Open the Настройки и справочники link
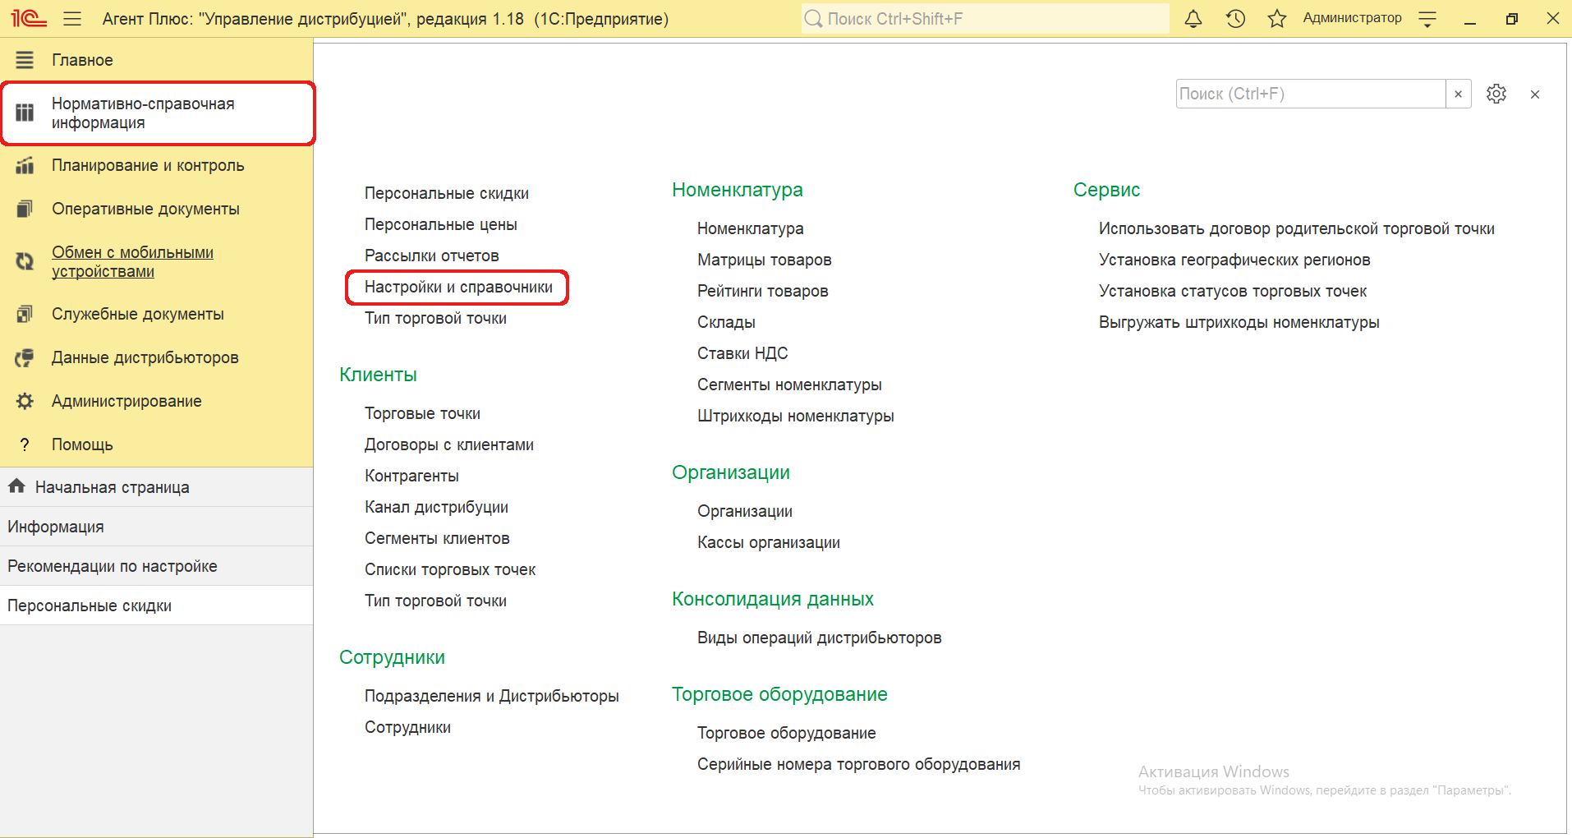 [458, 287]
